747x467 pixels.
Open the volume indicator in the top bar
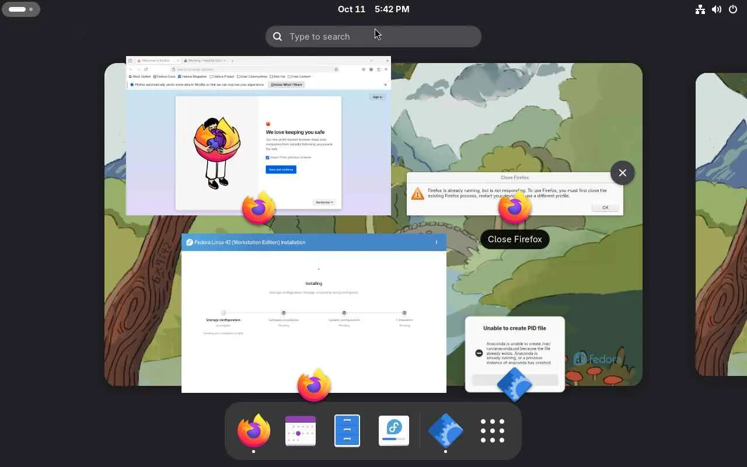click(x=717, y=9)
